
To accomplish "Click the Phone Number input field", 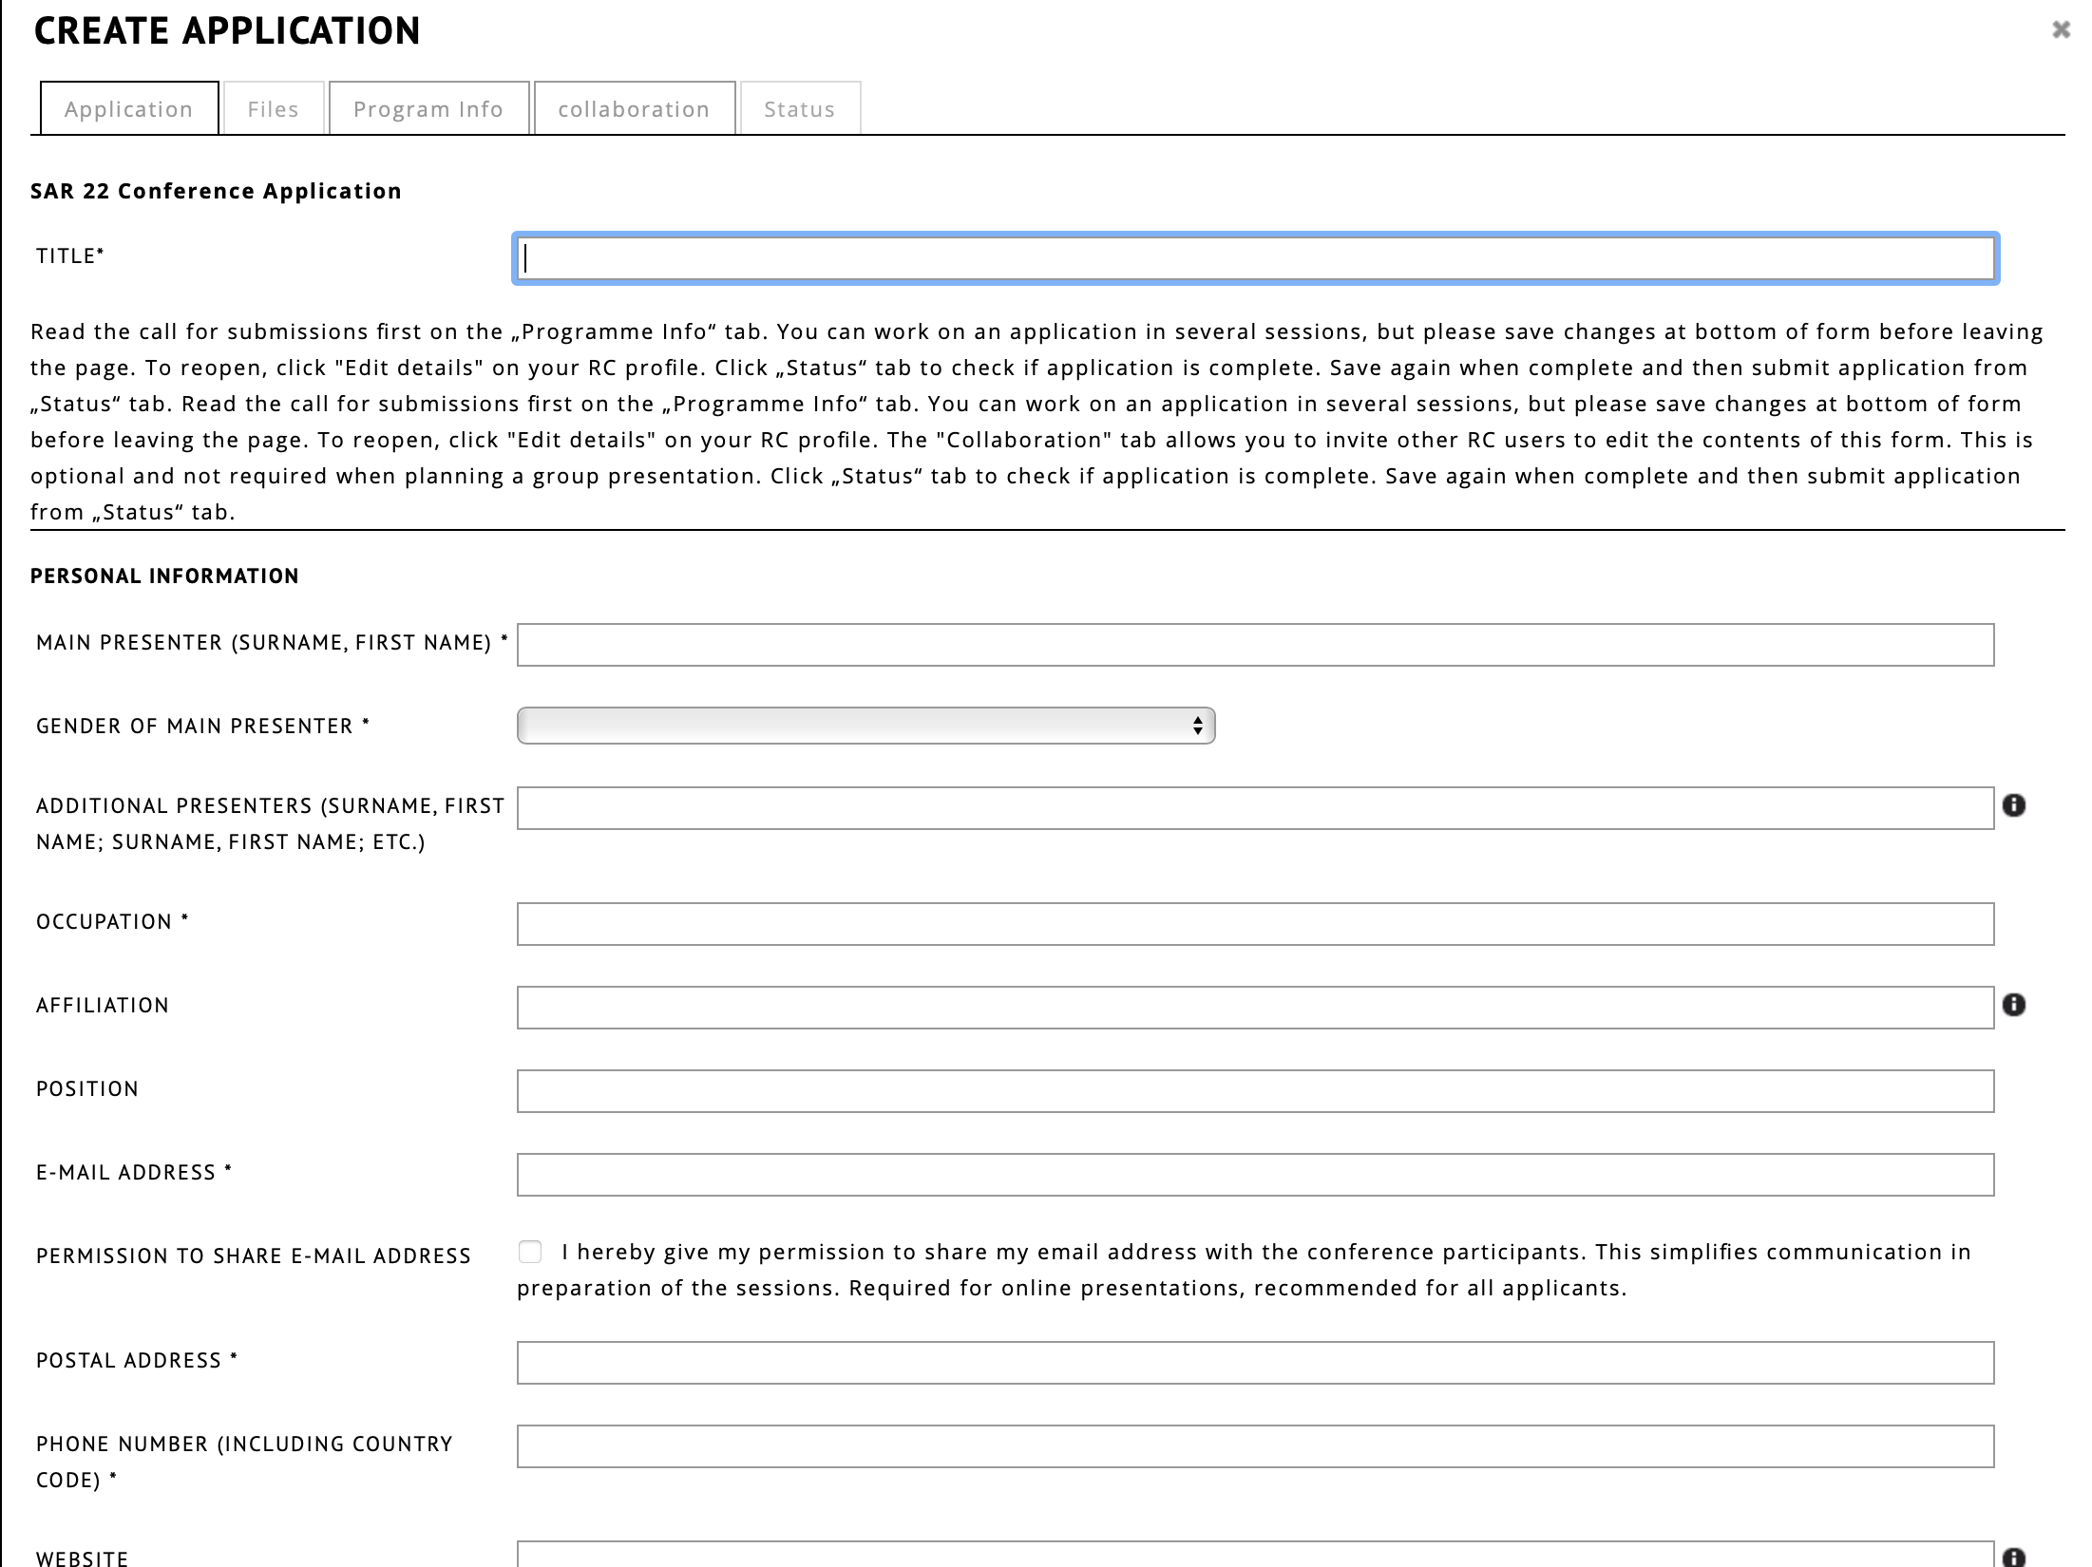I will pos(1254,1446).
